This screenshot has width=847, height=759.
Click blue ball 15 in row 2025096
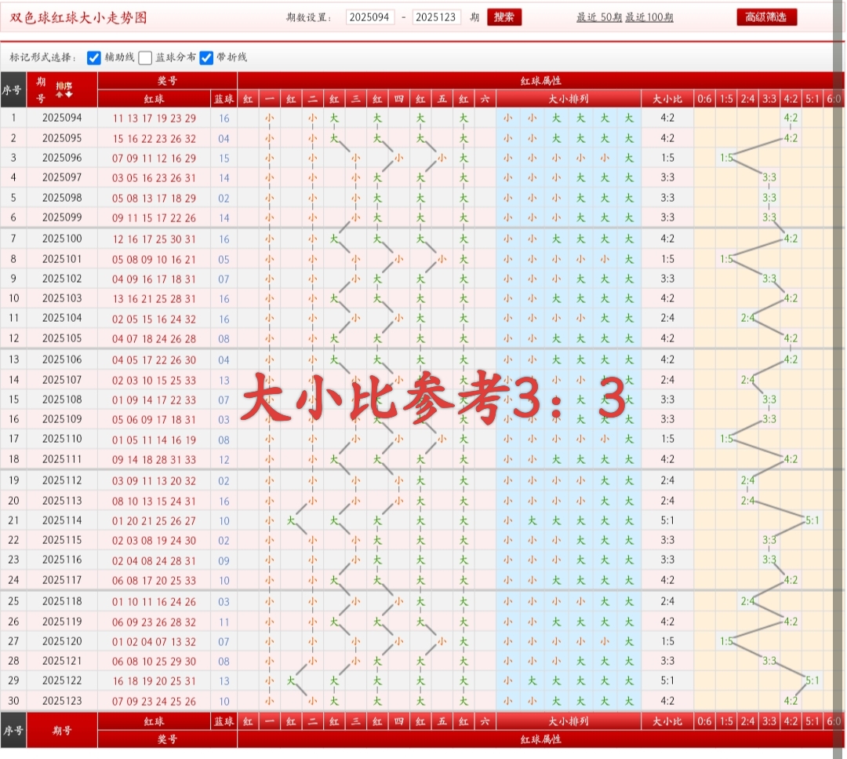tap(224, 159)
